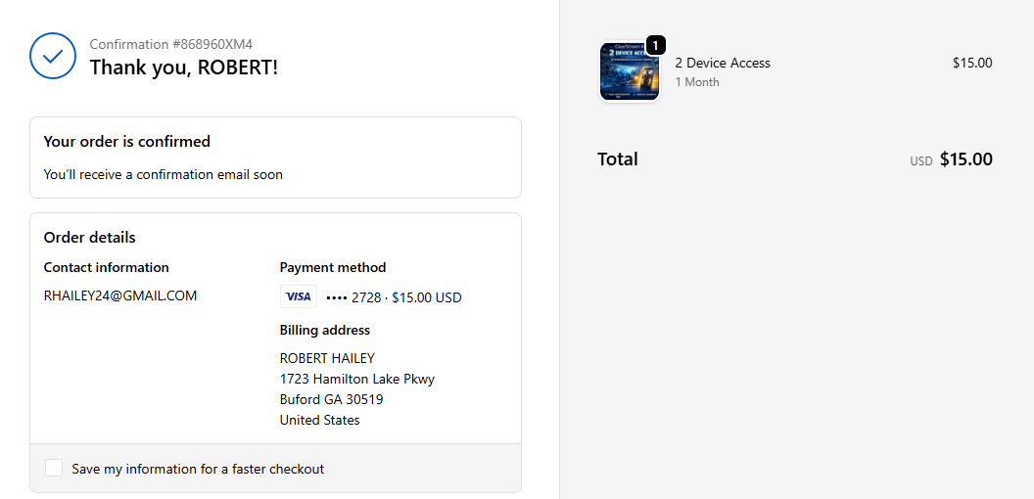Click the Visa card logo
The height and width of the screenshot is (499, 1034).
[x=298, y=296]
